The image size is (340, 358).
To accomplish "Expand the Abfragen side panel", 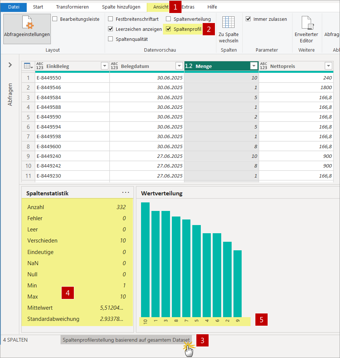I will (10, 65).
